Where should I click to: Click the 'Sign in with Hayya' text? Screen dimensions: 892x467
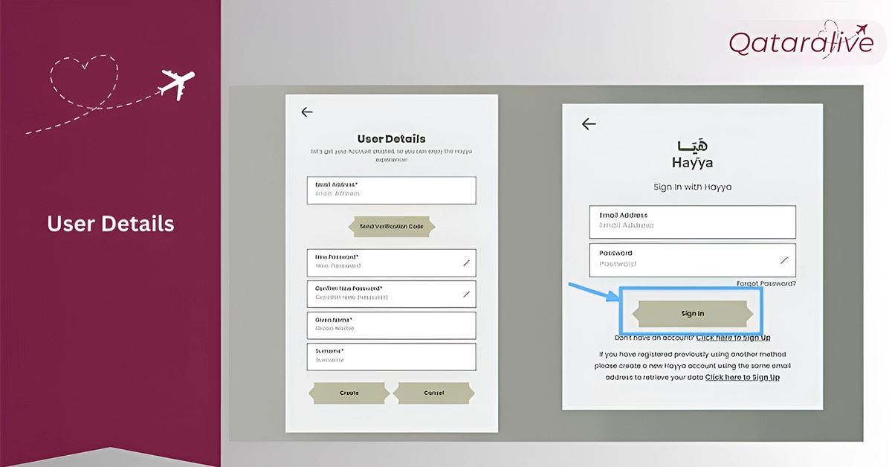click(692, 187)
